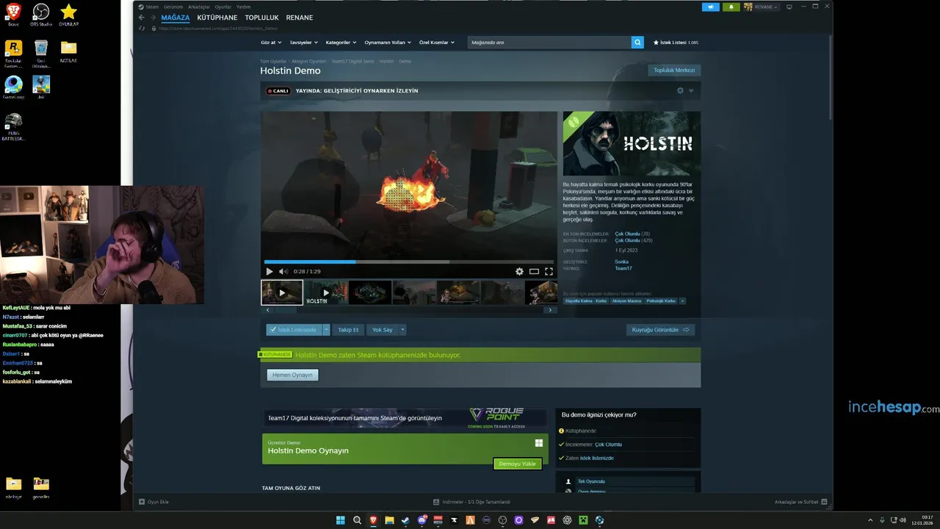
Task: Open the video settings gear
Action: [x=519, y=272]
